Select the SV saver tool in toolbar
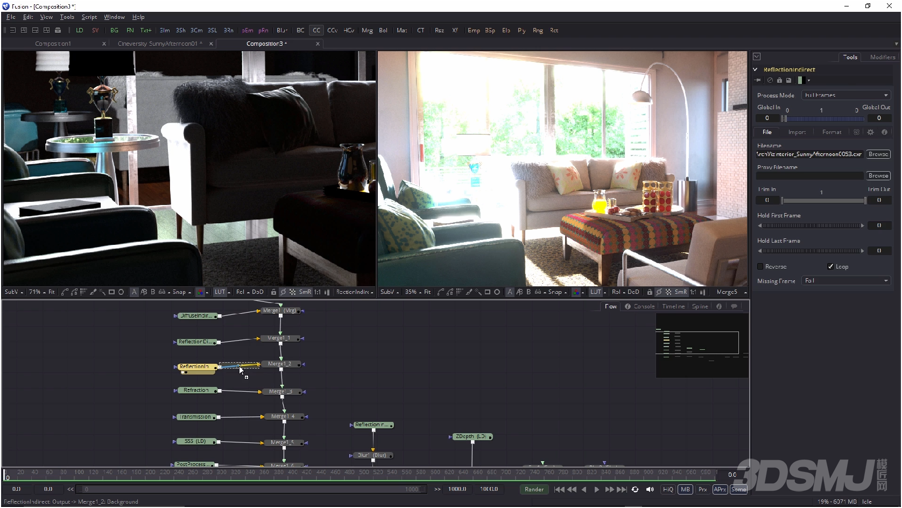 click(95, 31)
